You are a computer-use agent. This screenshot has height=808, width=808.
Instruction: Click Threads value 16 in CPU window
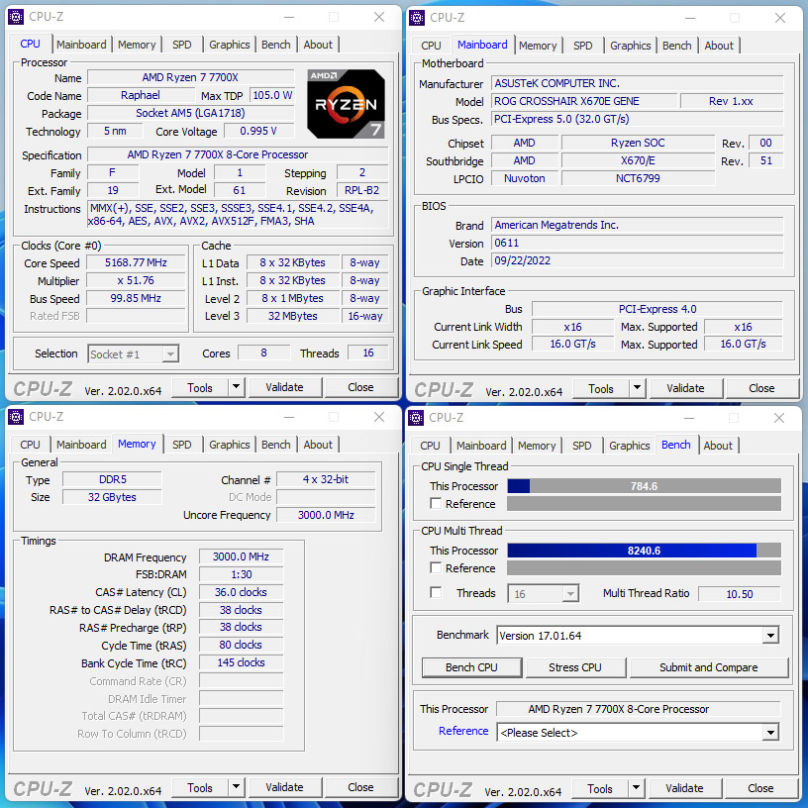point(368,353)
